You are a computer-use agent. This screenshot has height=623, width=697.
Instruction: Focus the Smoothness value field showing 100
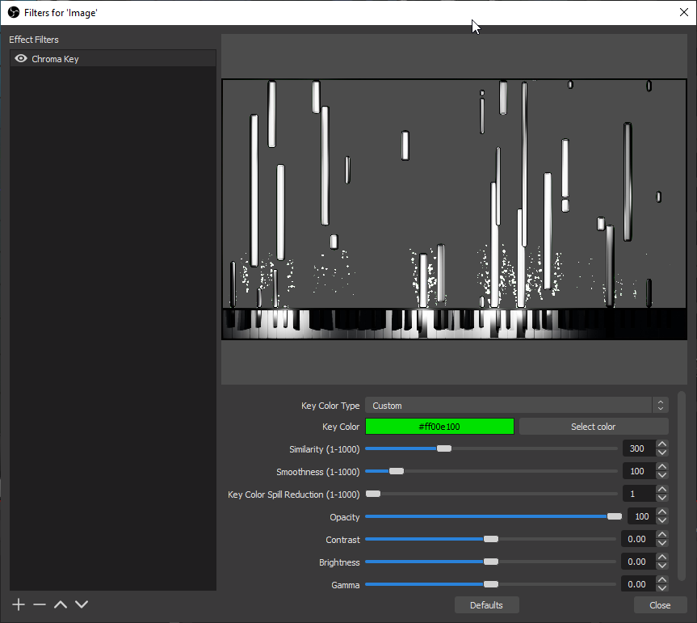(x=639, y=471)
